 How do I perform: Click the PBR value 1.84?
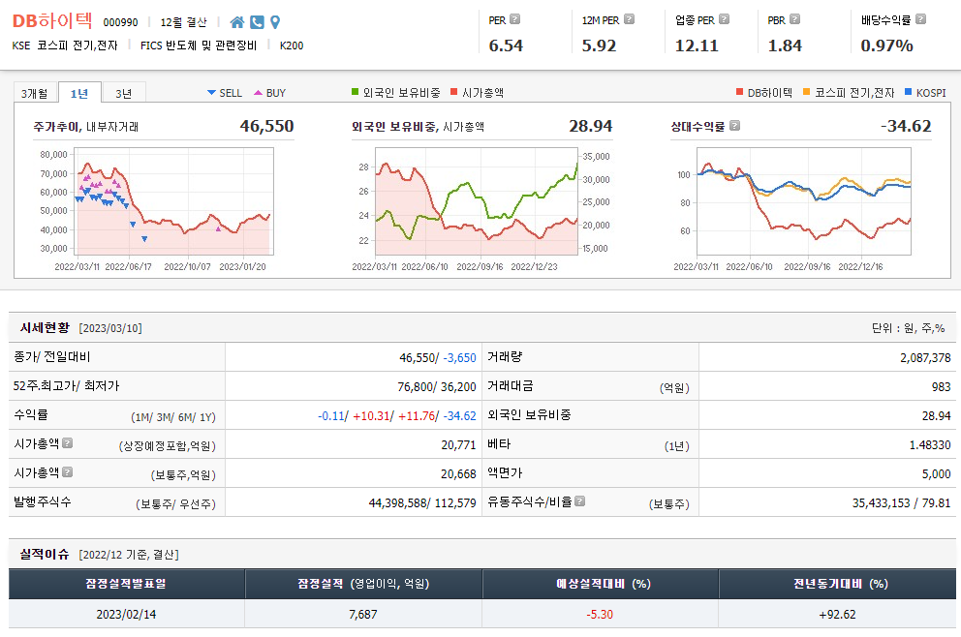[x=785, y=45]
